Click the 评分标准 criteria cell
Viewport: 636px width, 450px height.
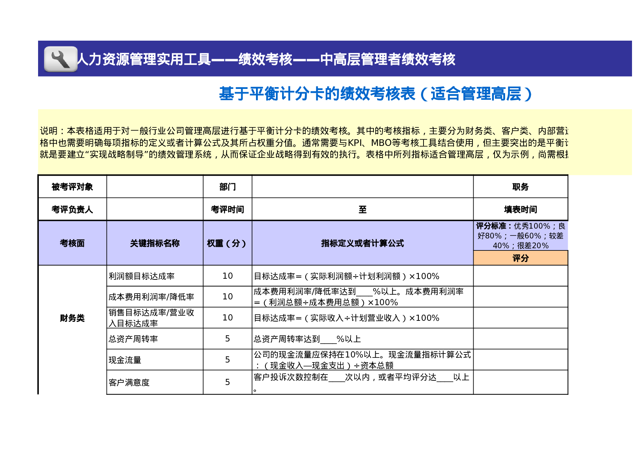tap(521, 236)
